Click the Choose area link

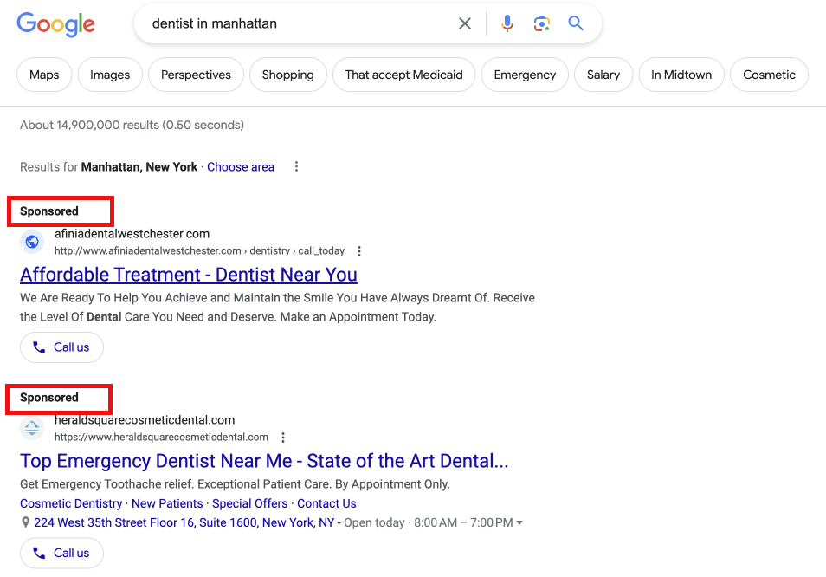pyautogui.click(x=241, y=167)
